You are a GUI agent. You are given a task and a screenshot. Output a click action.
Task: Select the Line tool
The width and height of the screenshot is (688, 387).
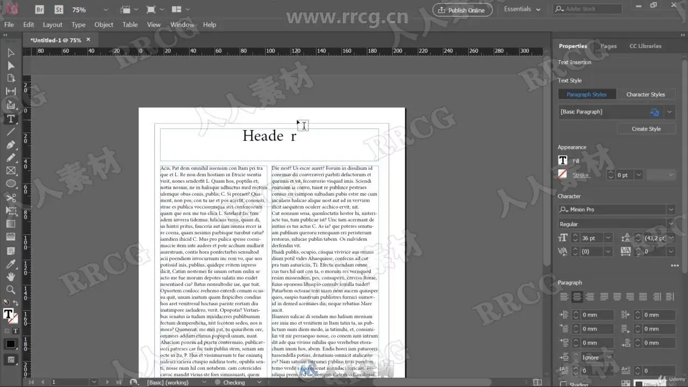[x=11, y=132]
